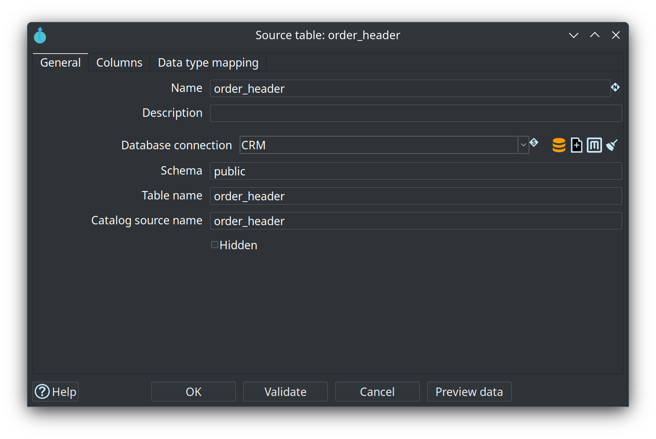
Task: Enable the Hidden checkbox
Action: click(x=215, y=245)
